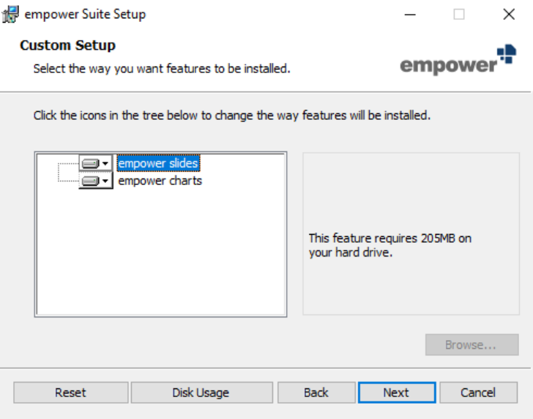
Task: Open install options dropdown for empower slides
Action: pos(95,163)
